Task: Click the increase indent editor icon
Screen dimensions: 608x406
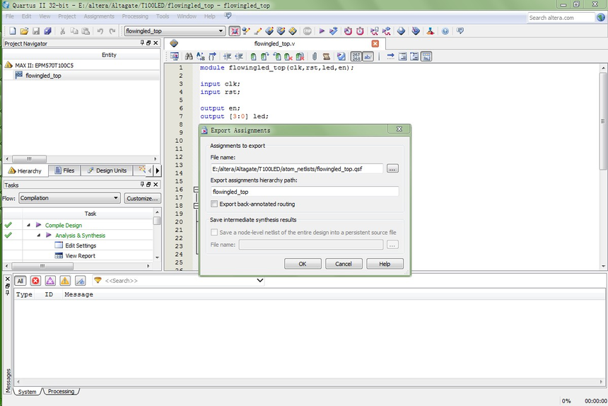Action: point(227,57)
